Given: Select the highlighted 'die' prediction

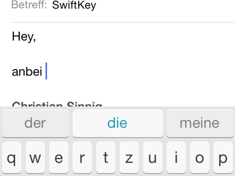Looking at the screenshot, I should [x=117, y=123].
